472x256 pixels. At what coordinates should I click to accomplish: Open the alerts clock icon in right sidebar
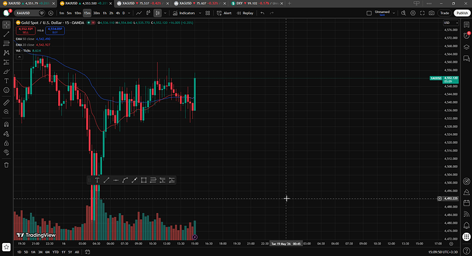[x=467, y=35]
